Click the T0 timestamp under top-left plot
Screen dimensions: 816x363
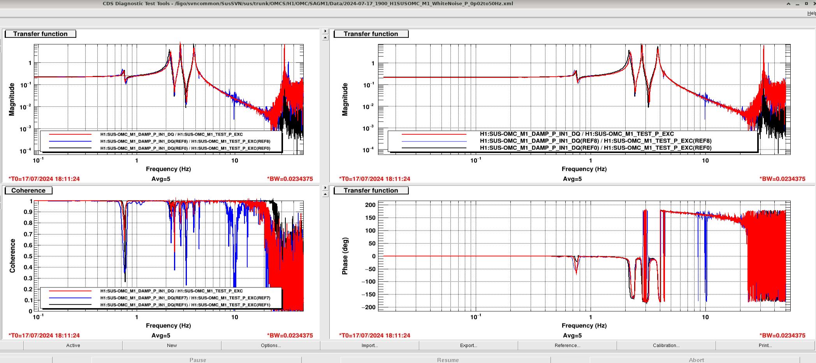coord(44,179)
